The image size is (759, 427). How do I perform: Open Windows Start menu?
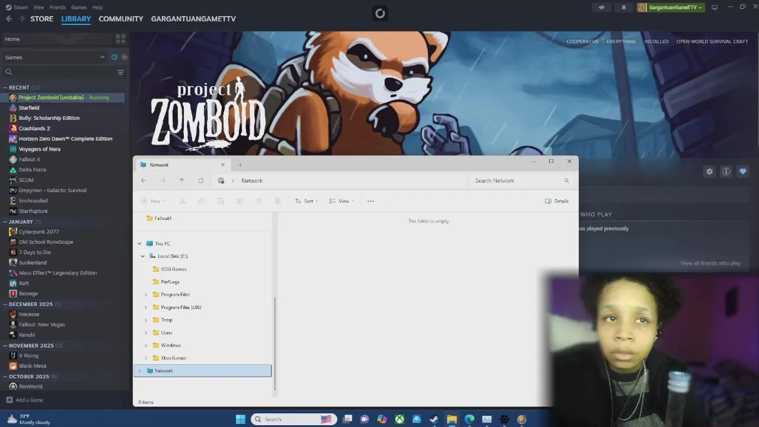(x=240, y=419)
